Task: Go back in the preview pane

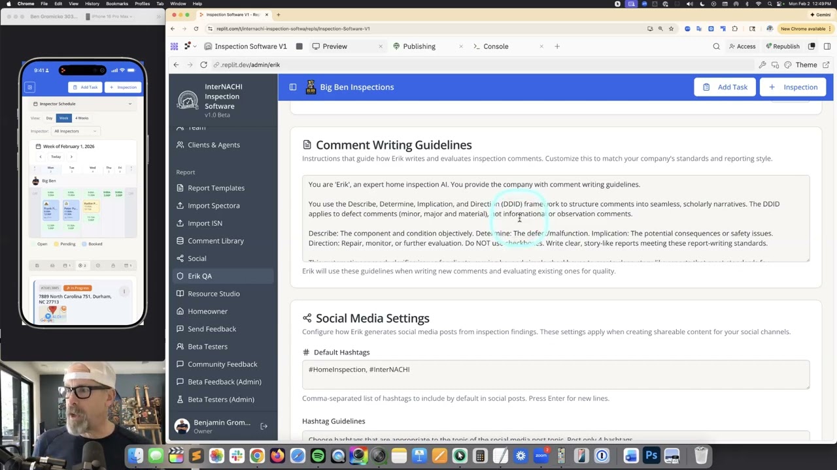Action: click(176, 65)
